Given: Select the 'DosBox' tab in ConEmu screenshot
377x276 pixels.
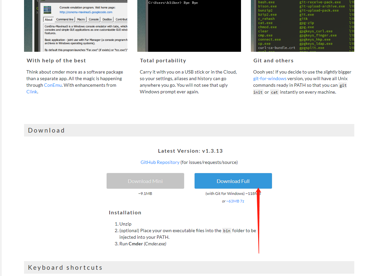Looking at the screenshot, I should coord(107,19).
